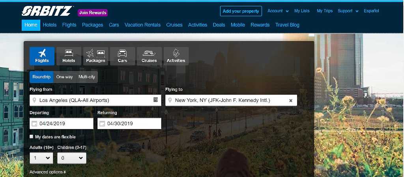Expand Advanced options
The width and height of the screenshot is (404, 177).
48,172
